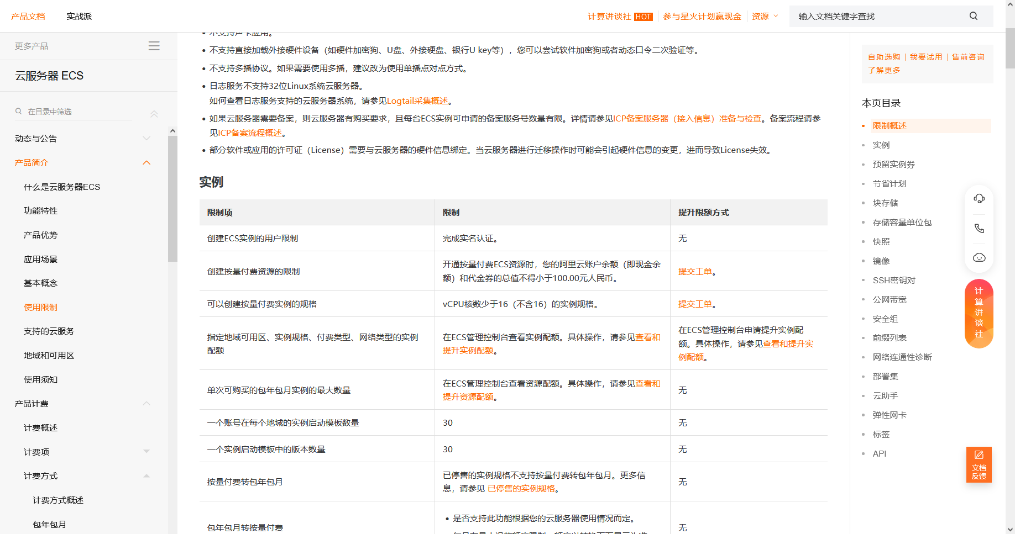Collapse the 产品简介 section
1015x534 pixels.
point(147,162)
